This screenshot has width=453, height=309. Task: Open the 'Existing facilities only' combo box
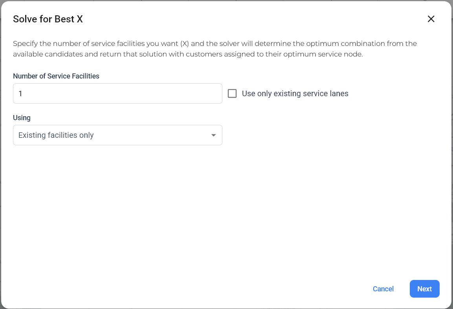click(x=117, y=135)
